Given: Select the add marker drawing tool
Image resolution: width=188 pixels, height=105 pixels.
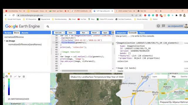Looking at the screenshot, I should coord(11,76).
